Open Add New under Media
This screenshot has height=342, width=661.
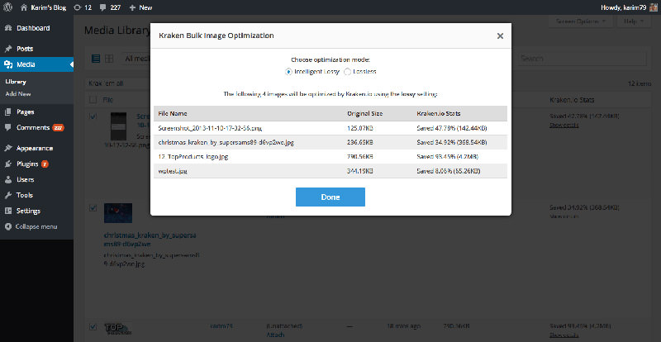[x=18, y=94]
